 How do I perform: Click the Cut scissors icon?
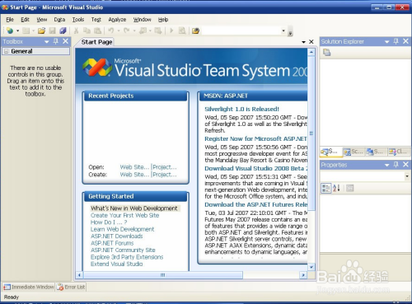point(77,30)
